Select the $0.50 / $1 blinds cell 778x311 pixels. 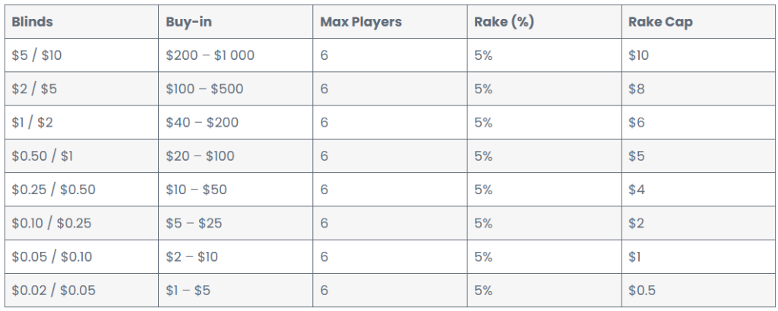point(81,156)
